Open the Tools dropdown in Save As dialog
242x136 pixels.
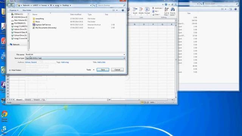(x=90, y=70)
